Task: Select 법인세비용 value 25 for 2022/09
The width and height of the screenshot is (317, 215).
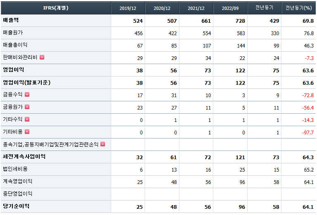Action: click(x=243, y=170)
